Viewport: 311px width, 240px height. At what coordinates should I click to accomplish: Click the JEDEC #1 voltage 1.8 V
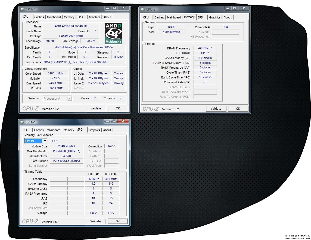(x=93, y=213)
